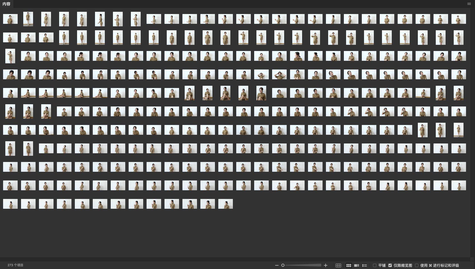Select the first thumbnail in the top row
This screenshot has width=475, height=269.
pyautogui.click(x=10, y=19)
